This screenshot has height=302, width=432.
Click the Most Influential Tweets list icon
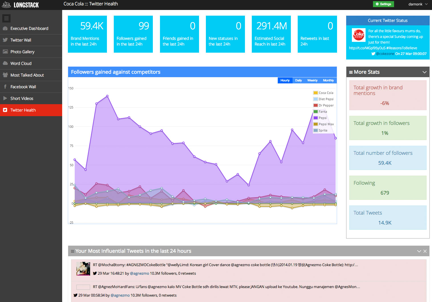click(73, 251)
